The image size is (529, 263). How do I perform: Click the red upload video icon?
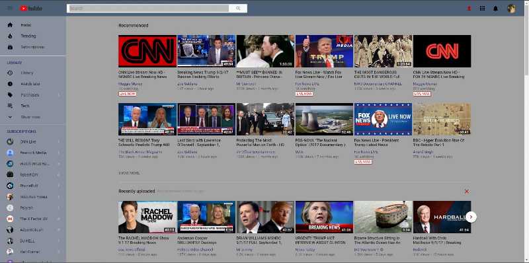tap(469, 9)
